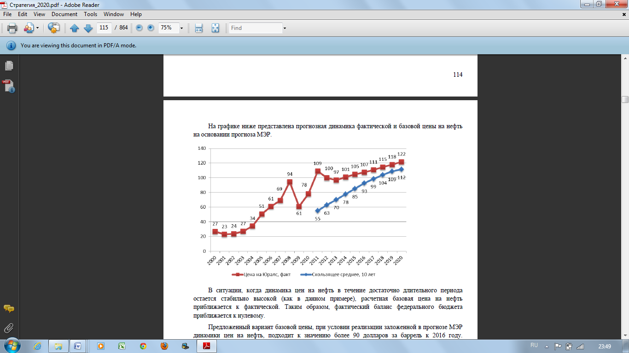Launch Google Chrome from the taskbar

point(143,346)
